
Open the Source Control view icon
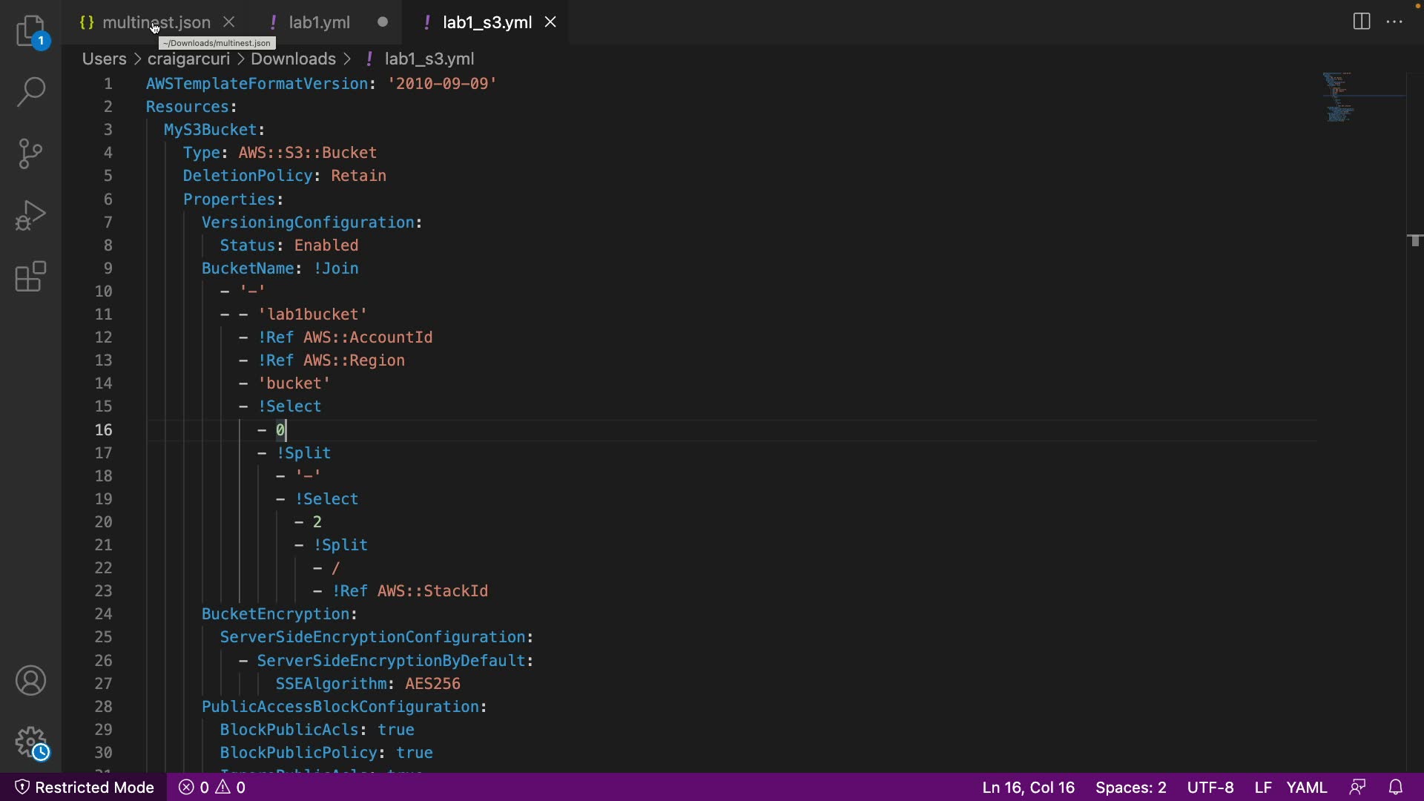click(31, 154)
